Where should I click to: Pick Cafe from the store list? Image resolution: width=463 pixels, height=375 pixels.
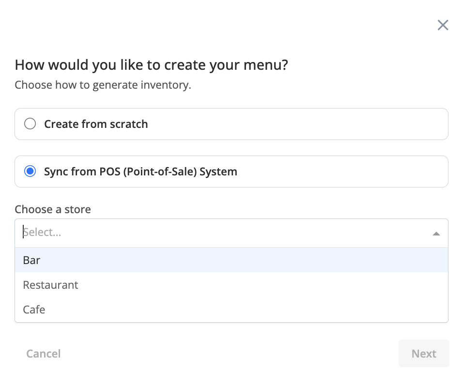click(x=34, y=310)
